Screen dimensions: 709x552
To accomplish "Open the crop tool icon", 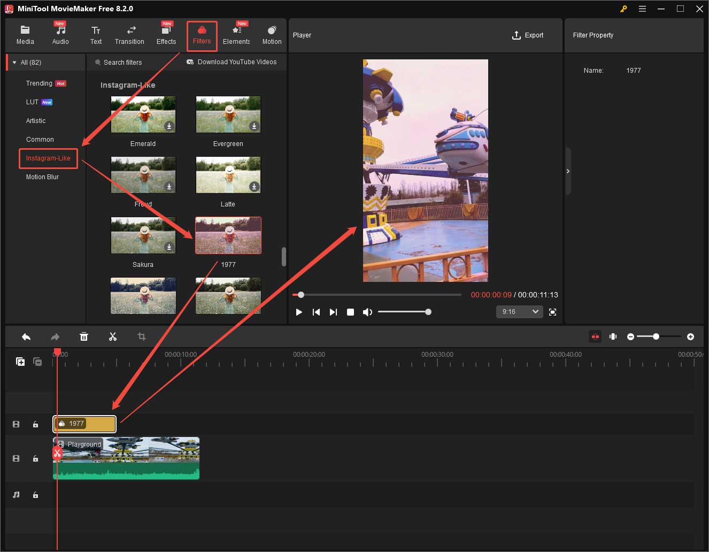I will click(x=141, y=336).
